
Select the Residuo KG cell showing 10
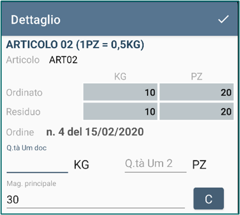click(x=120, y=111)
